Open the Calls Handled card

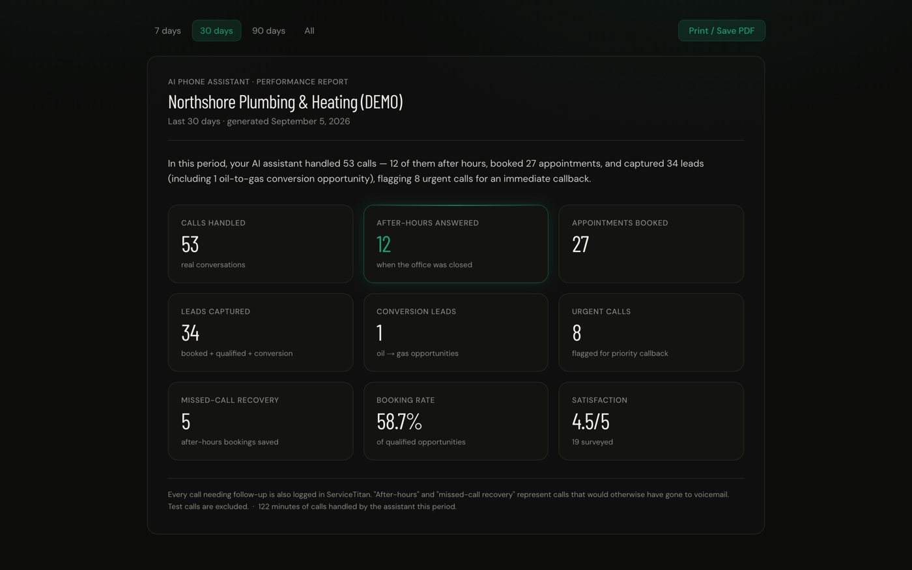261,244
